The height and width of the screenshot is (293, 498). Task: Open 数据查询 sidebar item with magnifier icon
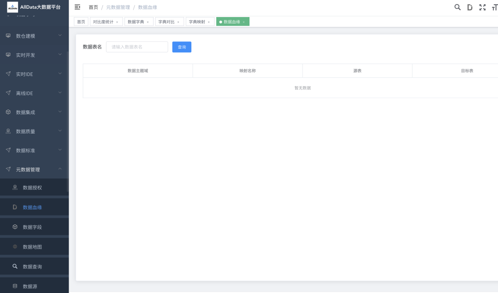pyautogui.click(x=32, y=266)
